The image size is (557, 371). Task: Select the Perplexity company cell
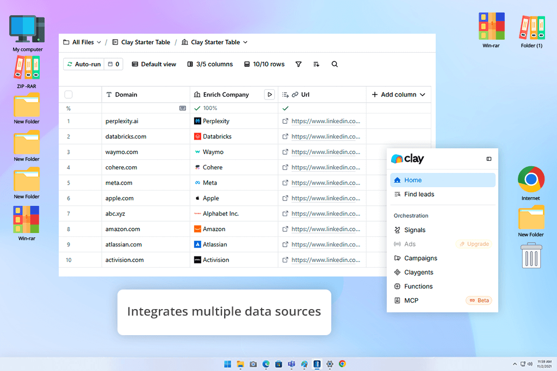pyautogui.click(x=234, y=121)
